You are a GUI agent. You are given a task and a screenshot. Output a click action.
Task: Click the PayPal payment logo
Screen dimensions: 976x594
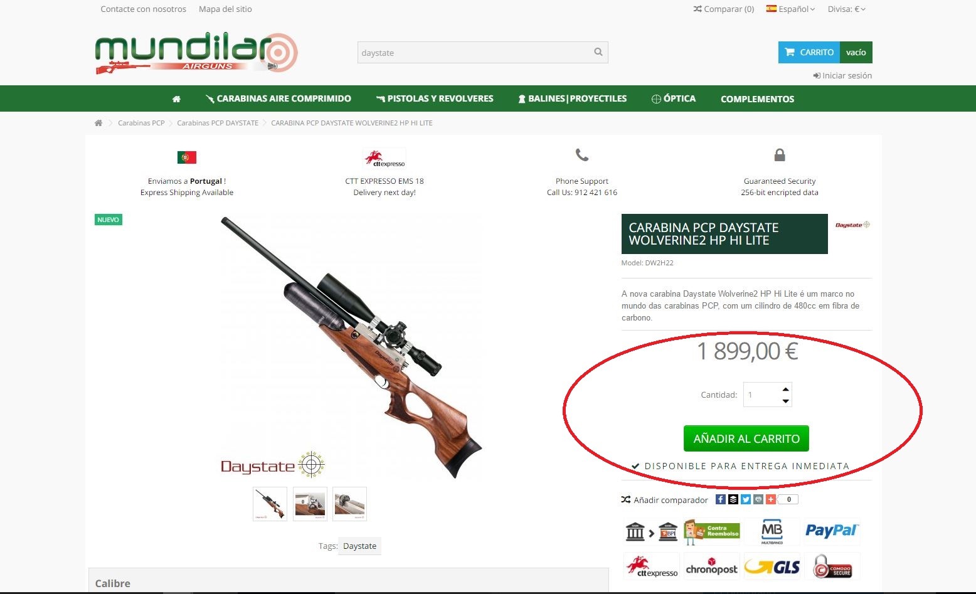coord(832,531)
